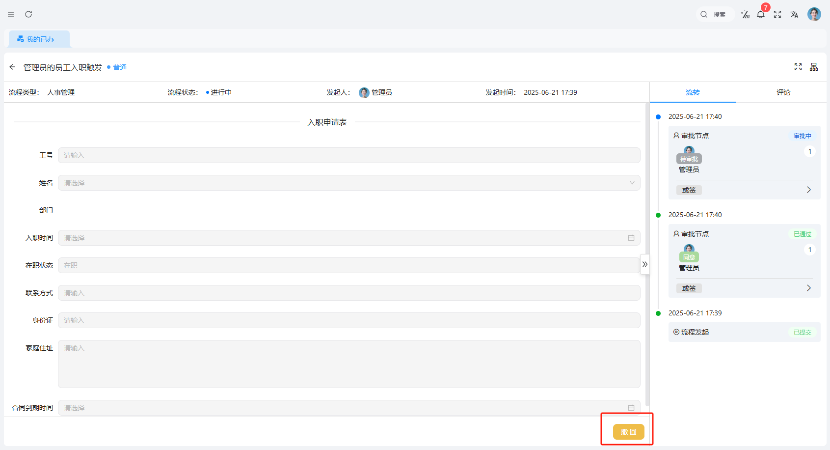Image resolution: width=830 pixels, height=450 pixels.
Task: Click the initiator avatar next to 管理员
Action: click(x=364, y=92)
